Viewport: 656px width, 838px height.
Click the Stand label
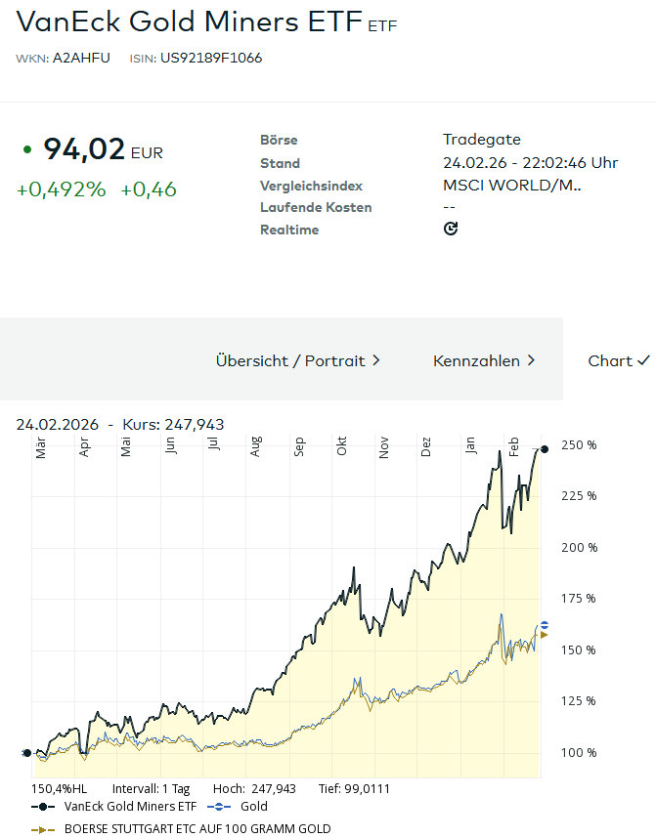280,163
